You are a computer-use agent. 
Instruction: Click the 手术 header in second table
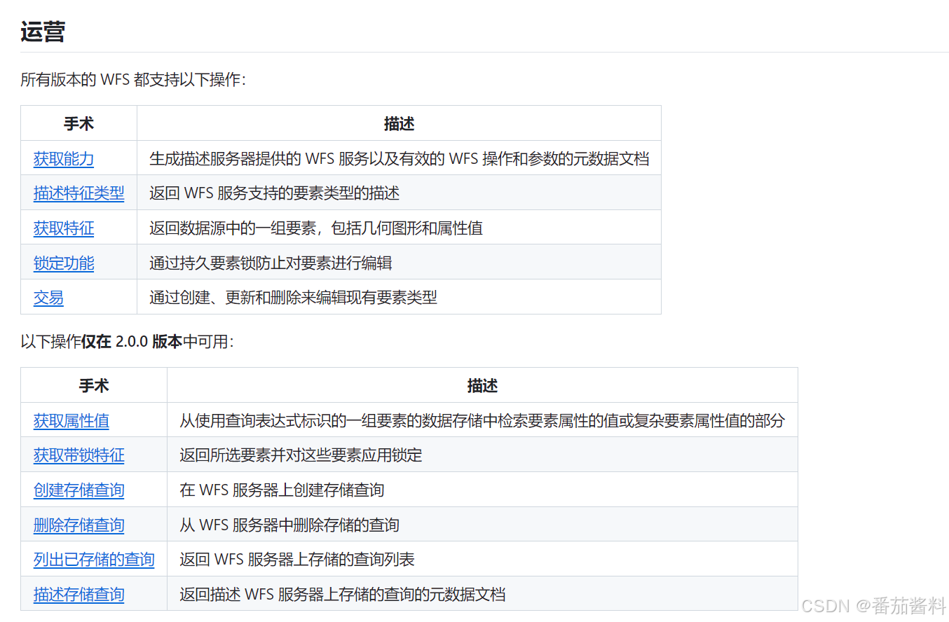(94, 386)
